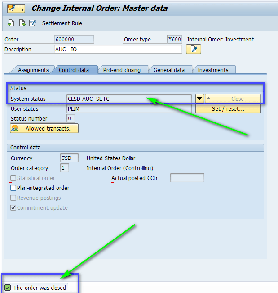Open the small arrow next to title icon

click(22, 9)
